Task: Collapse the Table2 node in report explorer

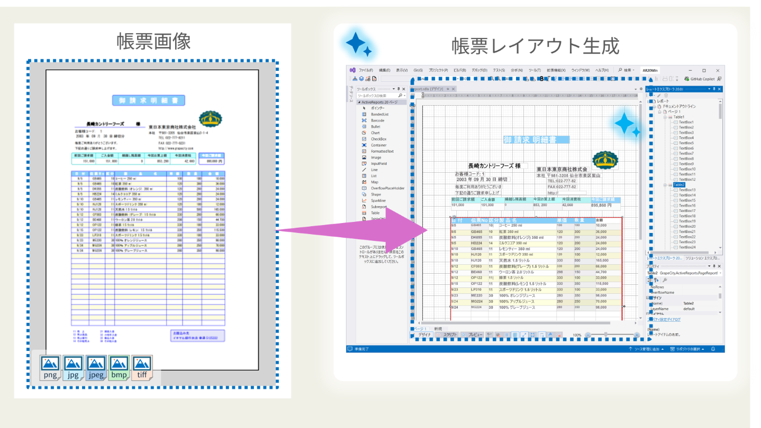Action: tap(665, 185)
